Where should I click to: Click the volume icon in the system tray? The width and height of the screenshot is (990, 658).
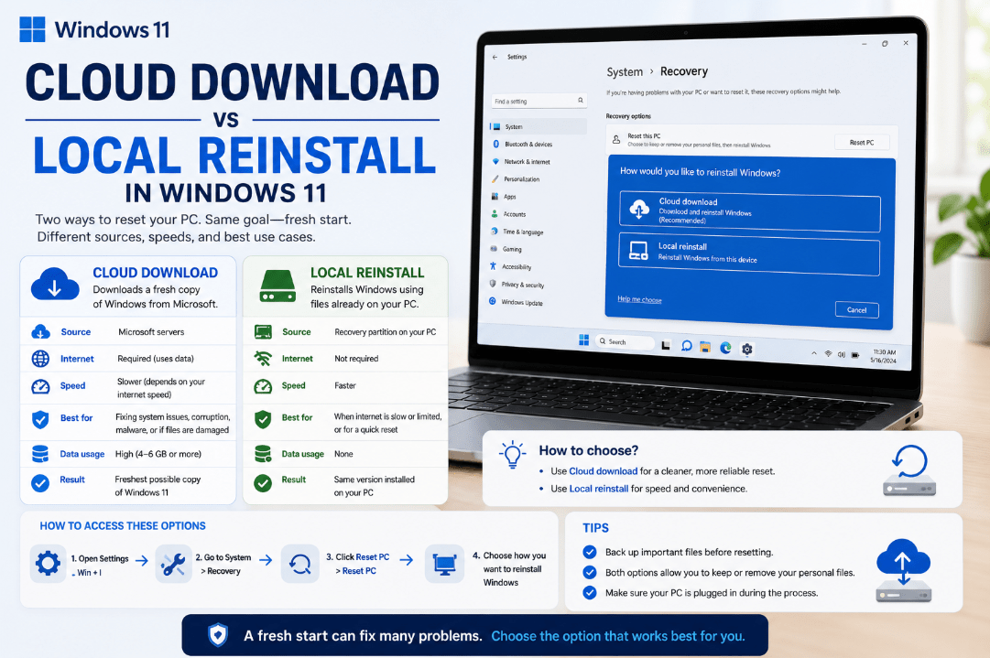tap(841, 354)
